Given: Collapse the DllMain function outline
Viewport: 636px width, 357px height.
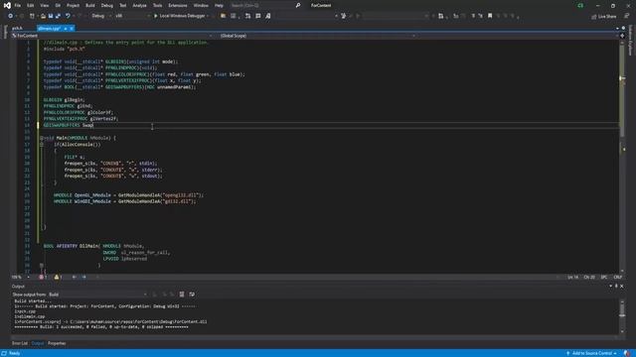Looking at the screenshot, I should click(42, 266).
